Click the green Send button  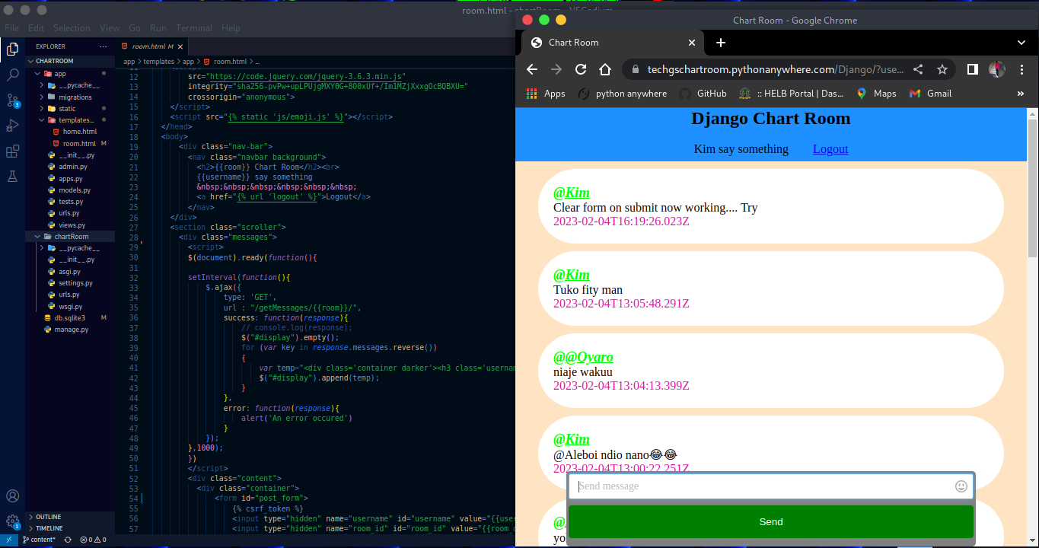770,521
